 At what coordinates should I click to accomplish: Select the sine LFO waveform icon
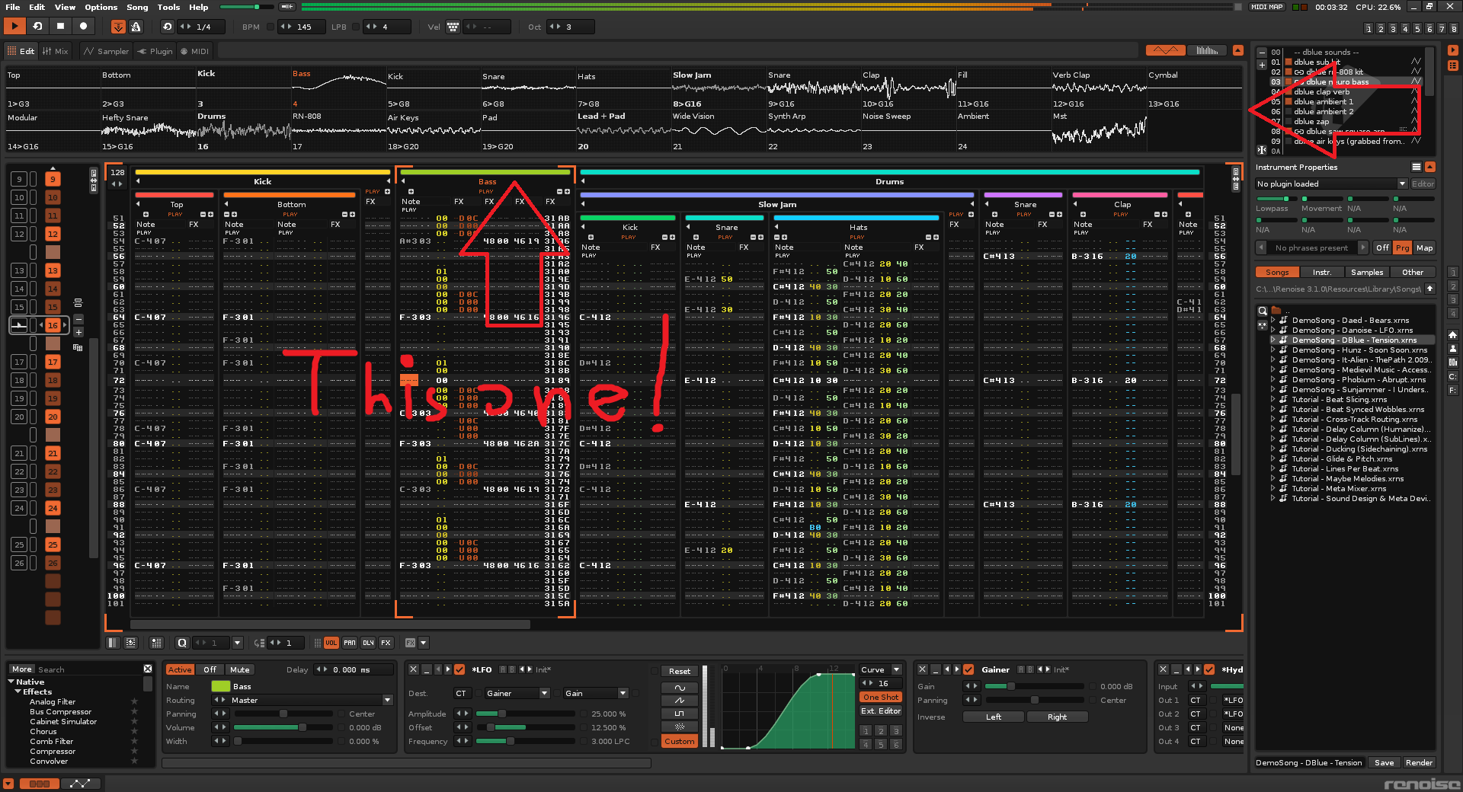pos(680,688)
